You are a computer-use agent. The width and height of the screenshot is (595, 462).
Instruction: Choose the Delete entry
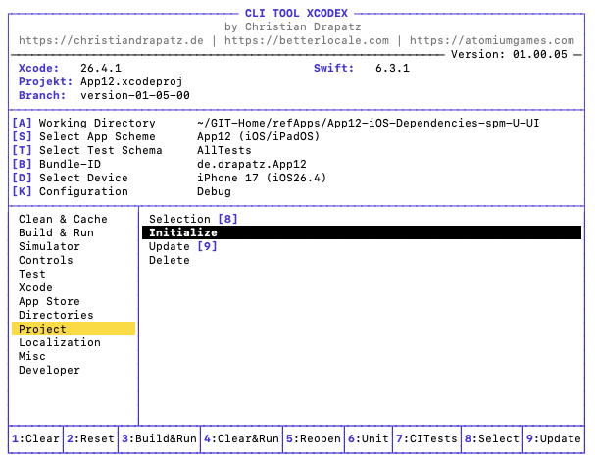(x=170, y=260)
